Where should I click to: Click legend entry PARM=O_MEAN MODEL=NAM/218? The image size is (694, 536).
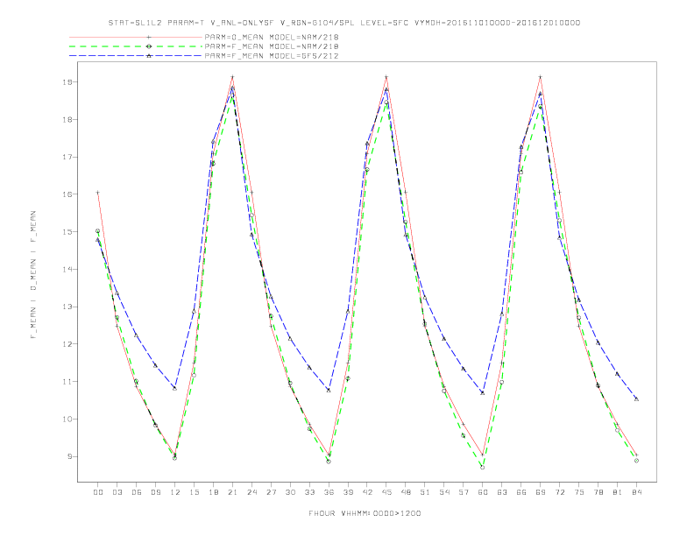[x=272, y=37]
